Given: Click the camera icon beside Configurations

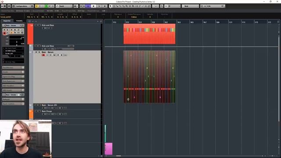Looking at the screenshot, I should coord(32,6).
